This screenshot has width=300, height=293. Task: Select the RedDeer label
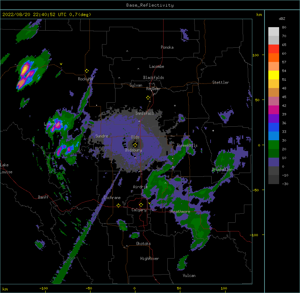tap(153, 89)
